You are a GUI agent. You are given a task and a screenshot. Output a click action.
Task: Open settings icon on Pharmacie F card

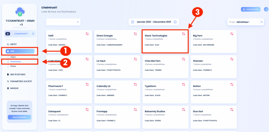tap(87, 84)
